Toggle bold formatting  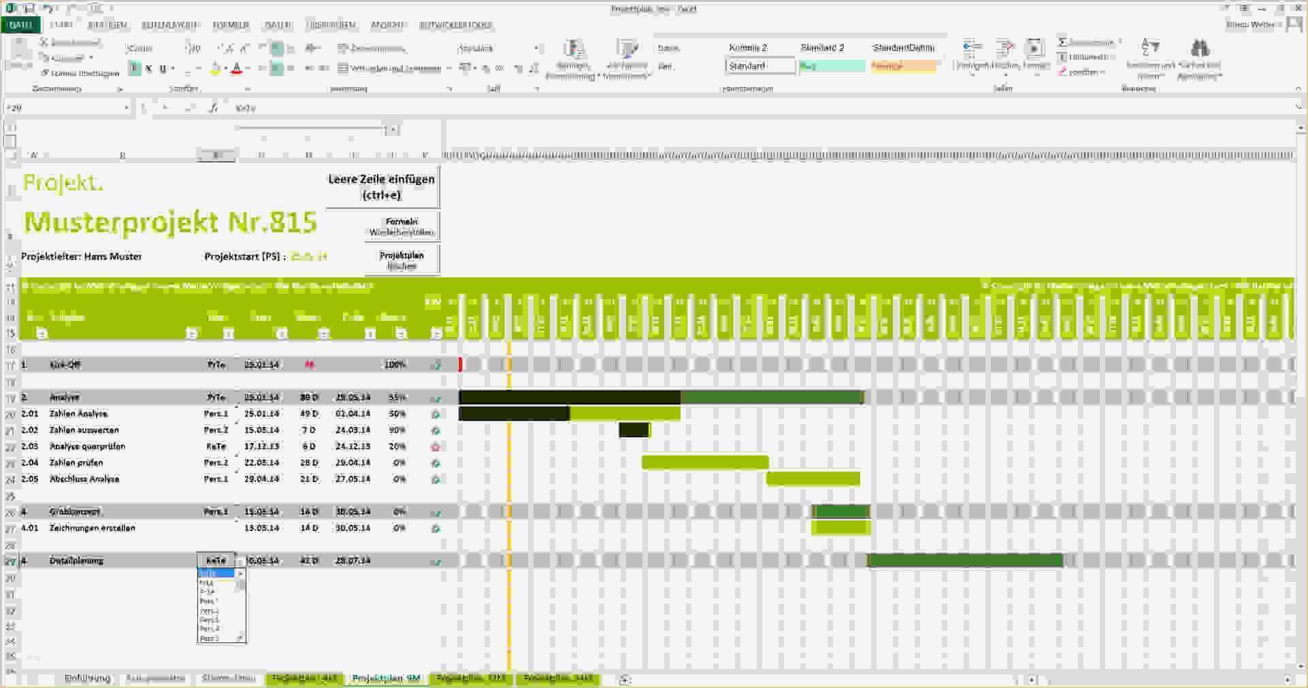pyautogui.click(x=135, y=69)
